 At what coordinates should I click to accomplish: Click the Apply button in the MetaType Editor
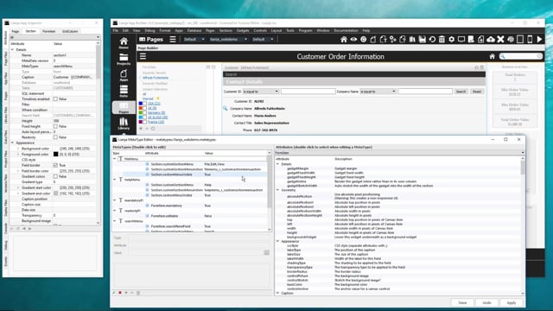(x=511, y=302)
